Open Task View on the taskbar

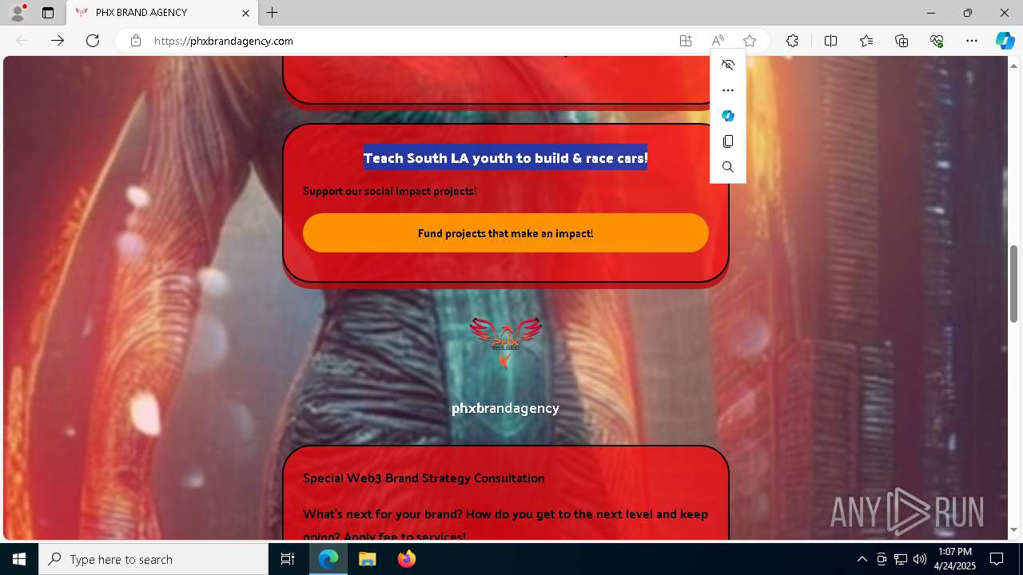[x=288, y=559]
